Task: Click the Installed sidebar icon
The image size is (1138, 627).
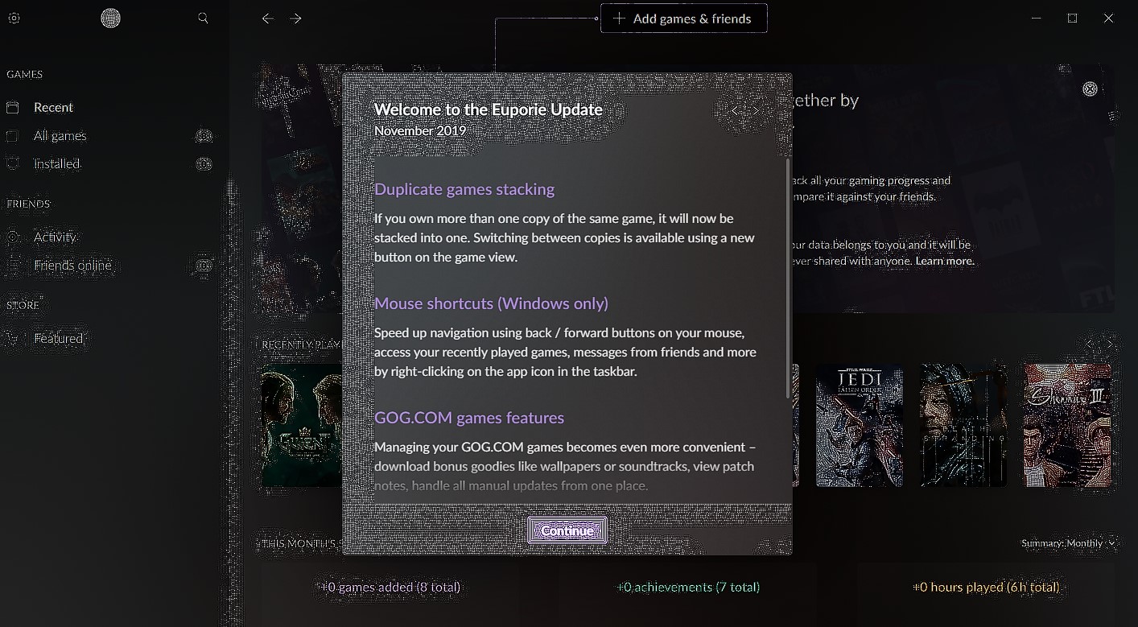Action: pyautogui.click(x=12, y=163)
